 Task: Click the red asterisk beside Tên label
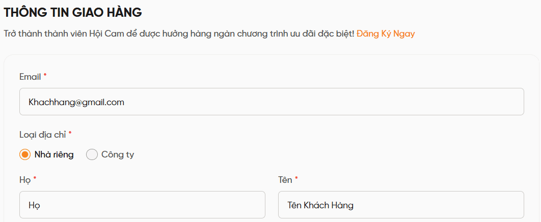(x=296, y=179)
